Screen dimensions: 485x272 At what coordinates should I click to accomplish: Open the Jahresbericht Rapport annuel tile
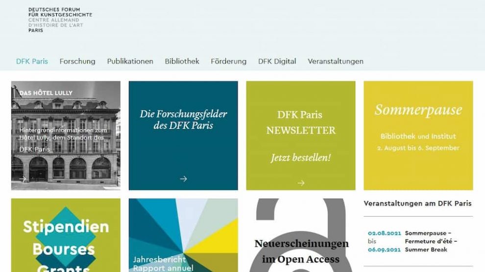pyautogui.click(x=183, y=235)
